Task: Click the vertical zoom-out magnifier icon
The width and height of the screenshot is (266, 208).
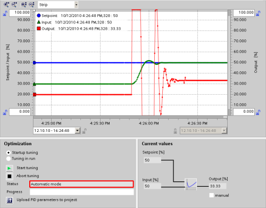Action: click(x=32, y=5)
